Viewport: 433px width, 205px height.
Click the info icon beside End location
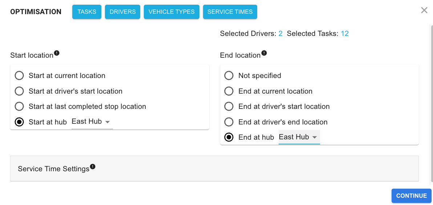[x=264, y=53]
